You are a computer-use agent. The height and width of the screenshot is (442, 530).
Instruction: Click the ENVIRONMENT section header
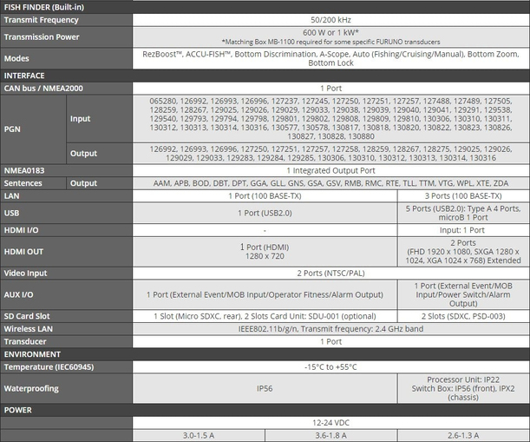point(32,355)
